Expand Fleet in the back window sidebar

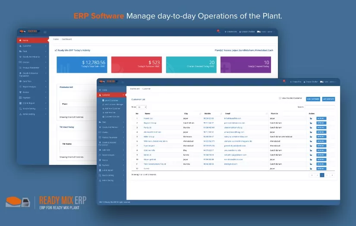pyautogui.click(x=33, y=51)
